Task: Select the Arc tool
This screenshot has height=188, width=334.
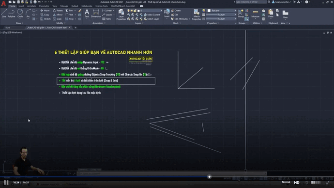Action: click(x=28, y=14)
